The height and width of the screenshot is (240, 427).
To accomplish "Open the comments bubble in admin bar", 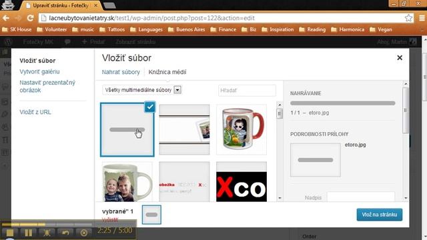I will point(67,41).
